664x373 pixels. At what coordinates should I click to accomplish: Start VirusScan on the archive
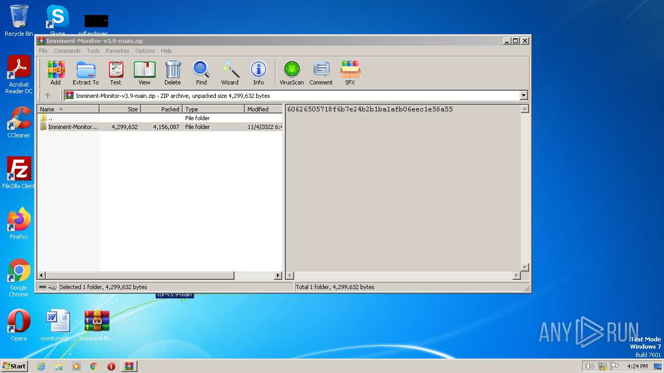[x=292, y=73]
